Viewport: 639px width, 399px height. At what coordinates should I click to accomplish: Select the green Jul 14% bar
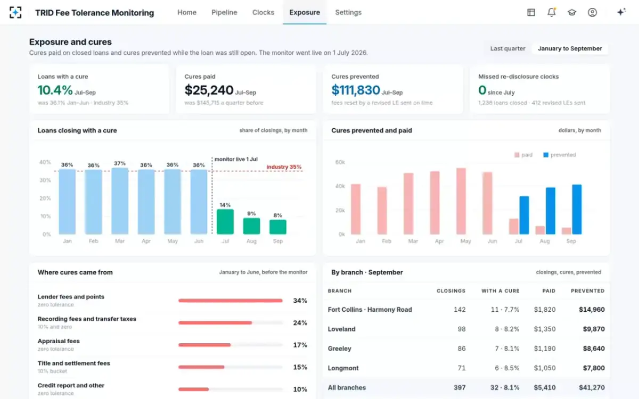click(x=225, y=222)
